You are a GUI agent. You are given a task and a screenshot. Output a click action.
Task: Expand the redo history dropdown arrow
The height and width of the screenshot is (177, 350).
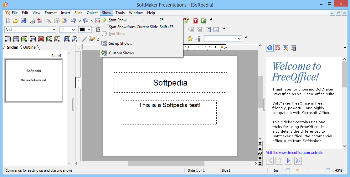coord(92,21)
